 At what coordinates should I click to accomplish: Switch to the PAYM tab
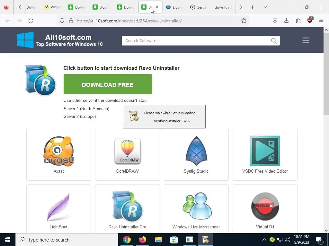52,7
